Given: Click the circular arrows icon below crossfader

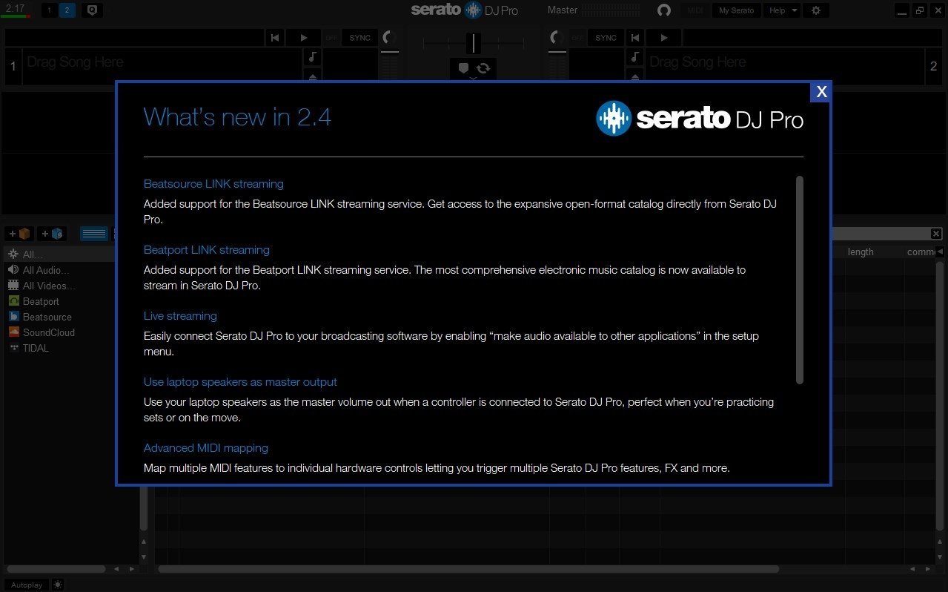Looking at the screenshot, I should click(483, 69).
